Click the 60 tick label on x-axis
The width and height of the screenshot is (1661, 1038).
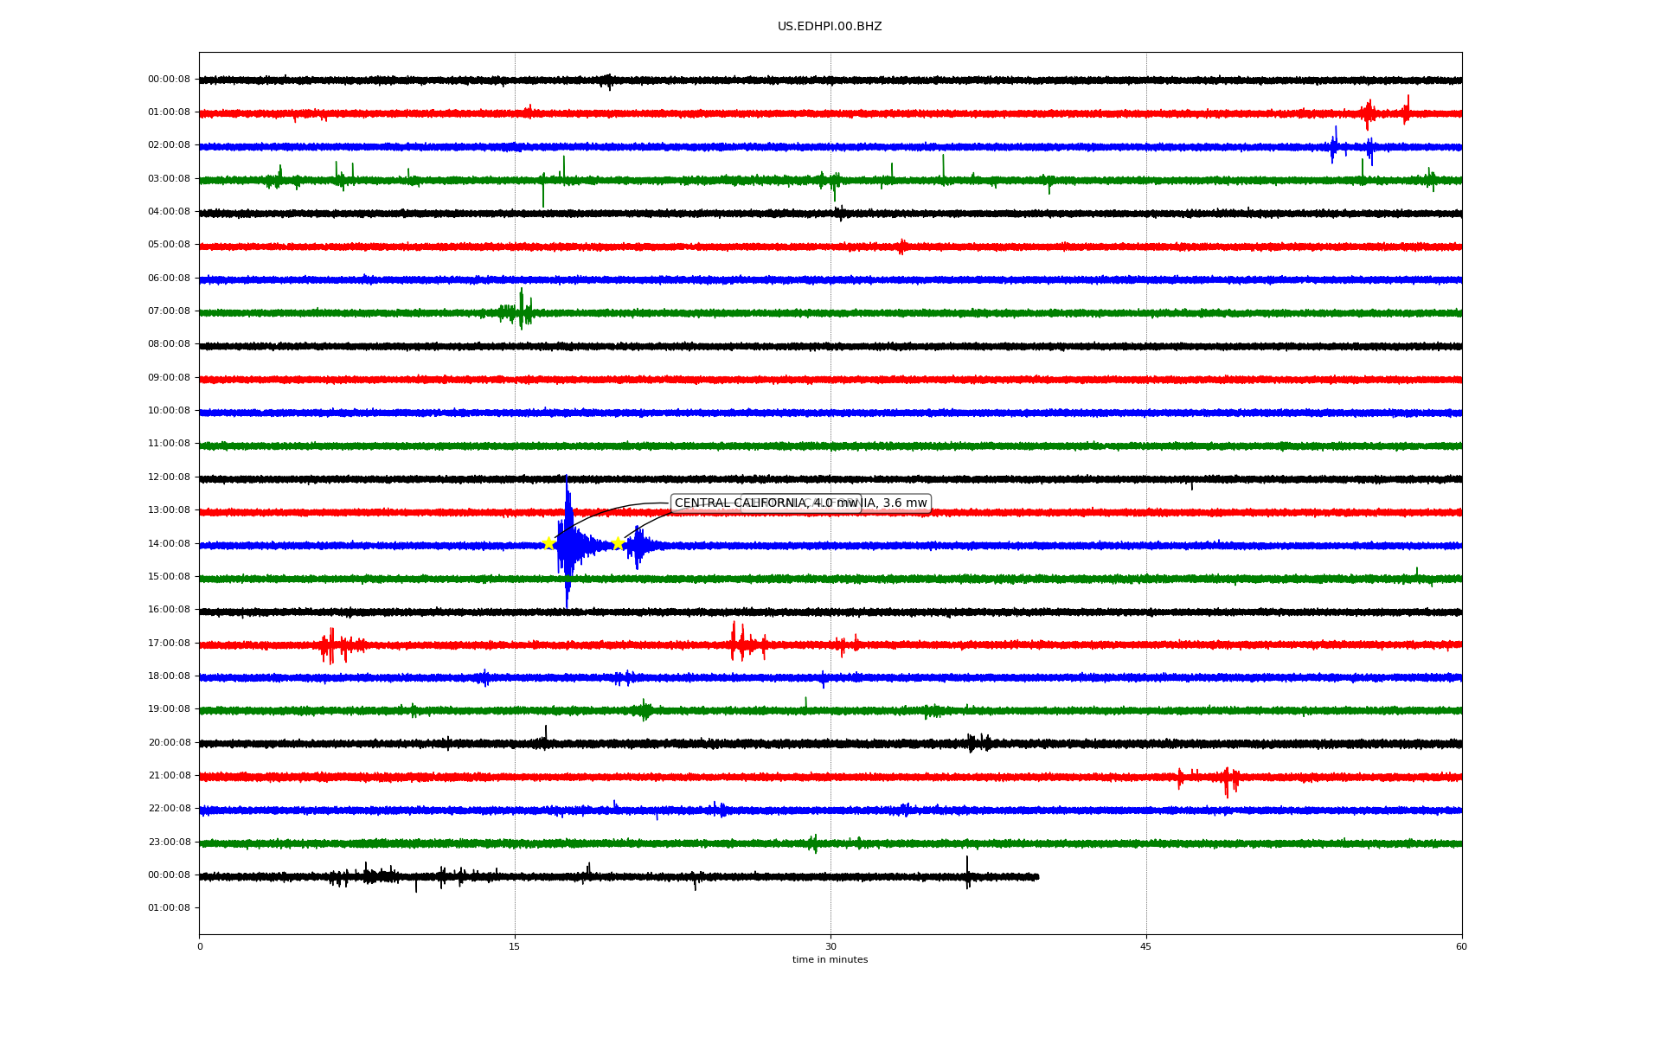click(x=1461, y=946)
